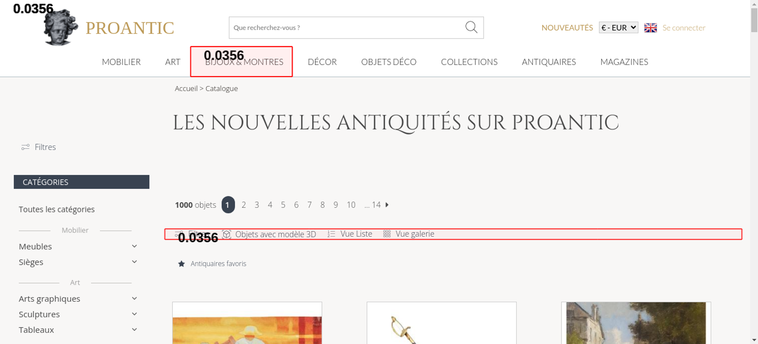758x344 pixels.
Task: Go to the Accueil breadcrumb
Action: click(186, 89)
